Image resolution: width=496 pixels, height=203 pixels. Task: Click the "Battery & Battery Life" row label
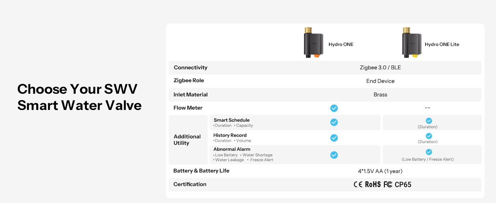201,171
